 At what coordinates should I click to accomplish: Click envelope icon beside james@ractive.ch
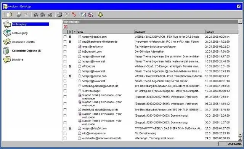coord(80,46)
